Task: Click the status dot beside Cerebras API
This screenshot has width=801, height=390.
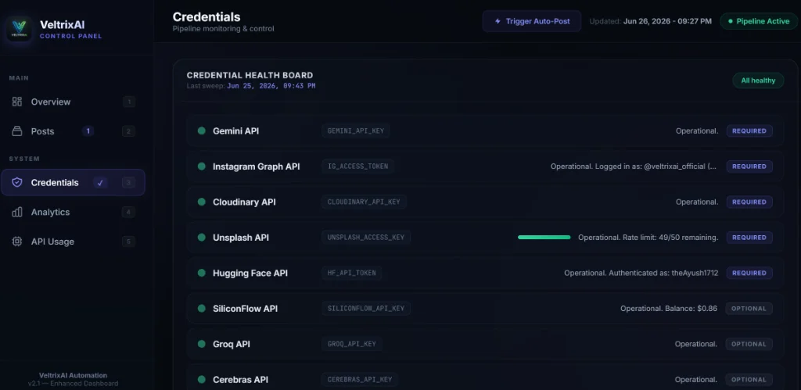Action: [x=201, y=379]
